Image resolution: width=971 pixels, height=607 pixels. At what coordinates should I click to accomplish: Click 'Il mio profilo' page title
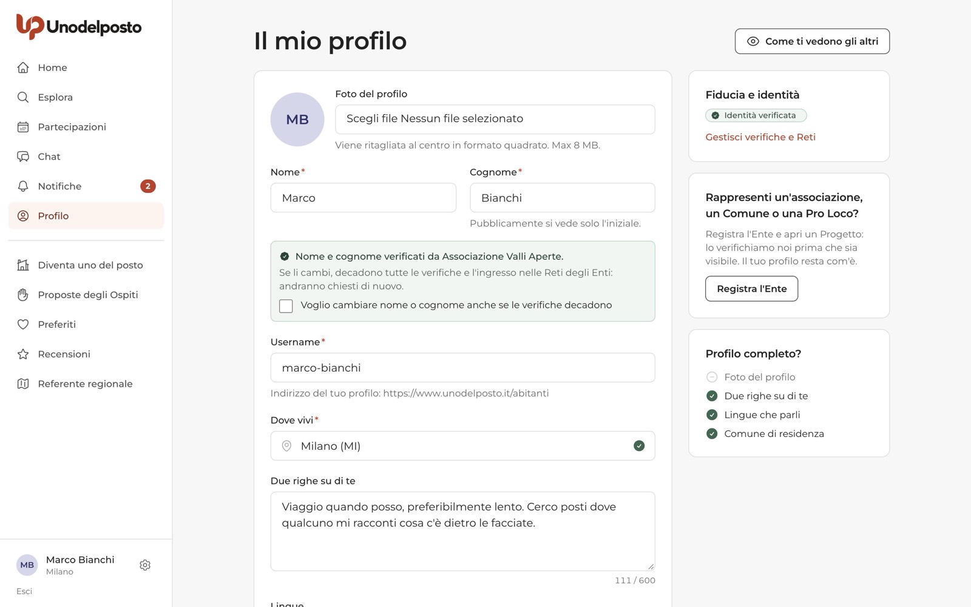(x=330, y=41)
